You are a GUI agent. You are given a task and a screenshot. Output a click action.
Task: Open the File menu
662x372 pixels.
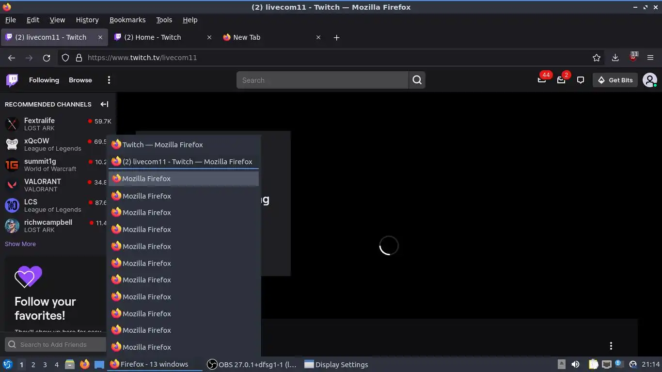pyautogui.click(x=10, y=20)
